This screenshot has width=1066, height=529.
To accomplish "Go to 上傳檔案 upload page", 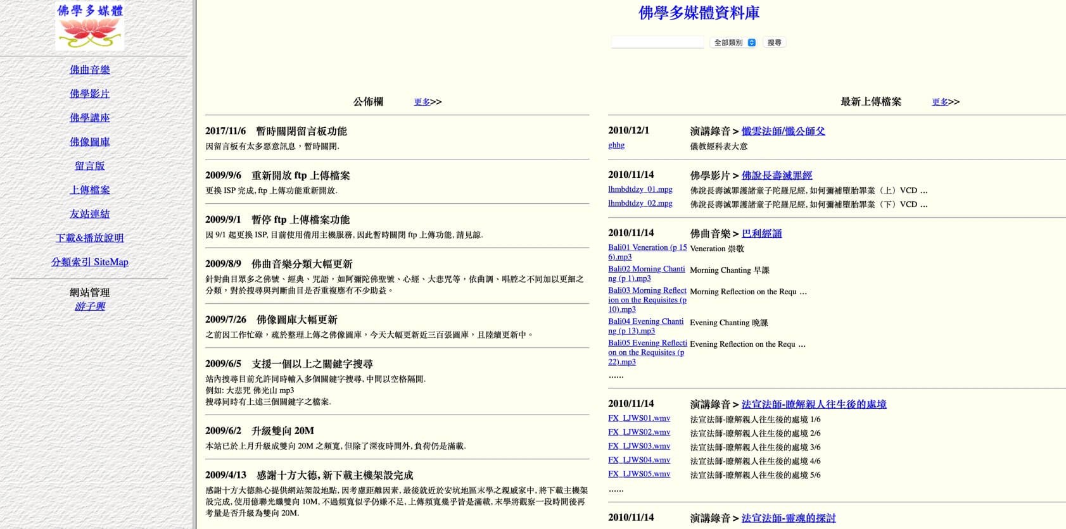I will tap(90, 190).
